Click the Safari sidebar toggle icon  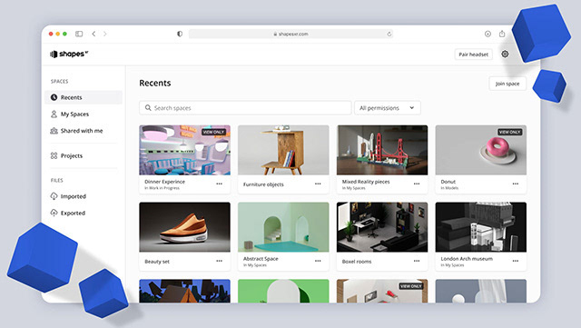point(79,34)
